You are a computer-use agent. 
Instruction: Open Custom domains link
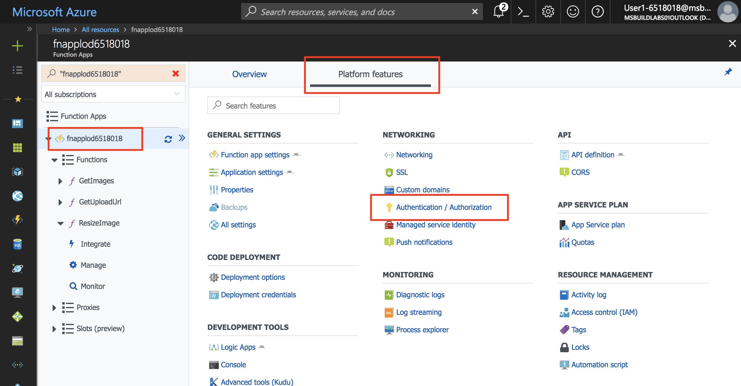423,190
